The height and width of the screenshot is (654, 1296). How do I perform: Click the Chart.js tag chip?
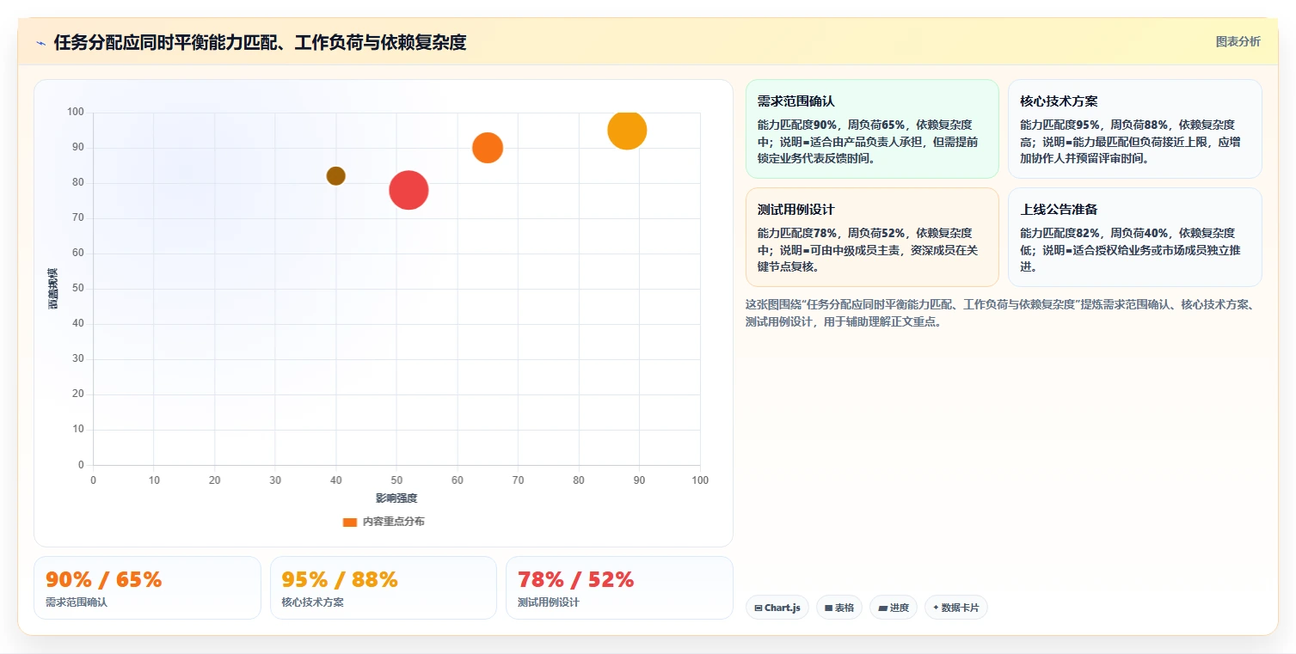[x=777, y=608]
